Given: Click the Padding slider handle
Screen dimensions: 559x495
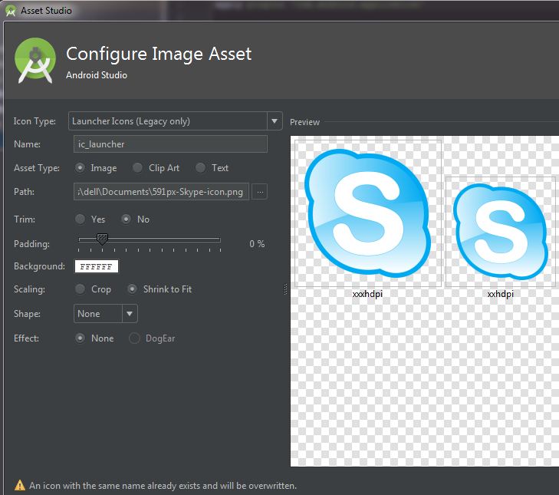Looking at the screenshot, I should [x=102, y=240].
